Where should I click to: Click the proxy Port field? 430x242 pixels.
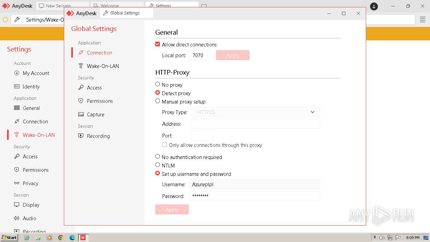[203, 135]
